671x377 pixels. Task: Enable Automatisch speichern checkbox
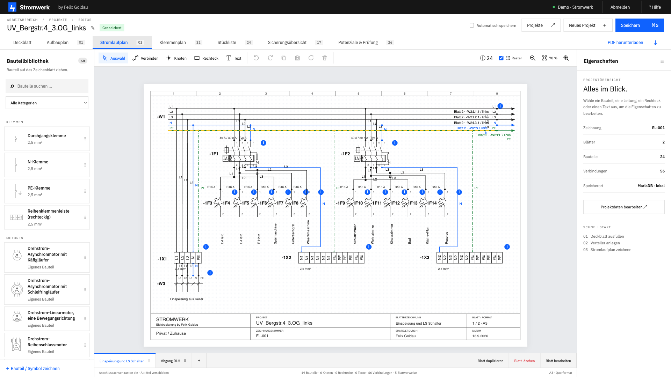pos(472,25)
